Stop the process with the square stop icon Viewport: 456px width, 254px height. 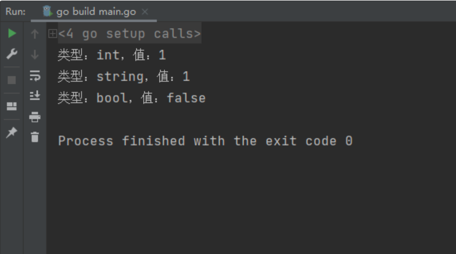pyautogui.click(x=12, y=80)
